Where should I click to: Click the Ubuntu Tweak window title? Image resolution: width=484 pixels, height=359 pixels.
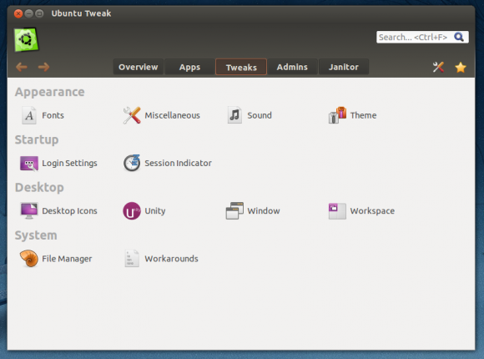tap(81, 13)
